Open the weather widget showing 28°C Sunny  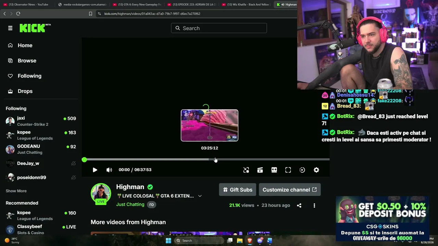[x=12, y=241]
